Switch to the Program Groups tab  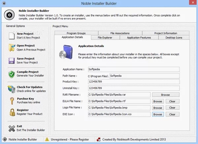pos(76,33)
